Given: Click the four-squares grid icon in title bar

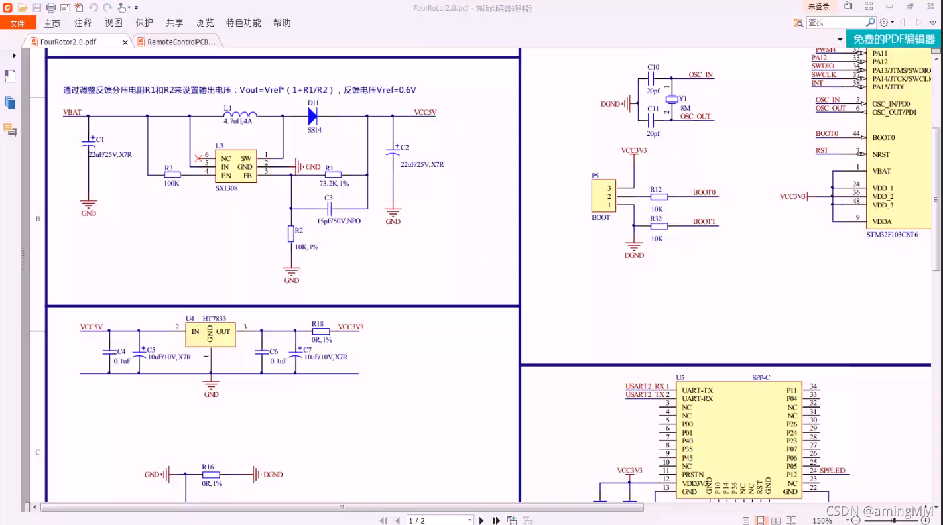Looking at the screenshot, I should 869,7.
